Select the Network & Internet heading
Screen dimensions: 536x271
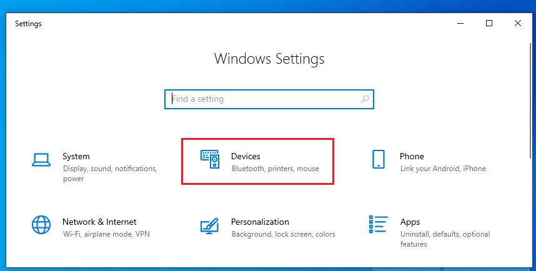pos(99,222)
